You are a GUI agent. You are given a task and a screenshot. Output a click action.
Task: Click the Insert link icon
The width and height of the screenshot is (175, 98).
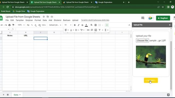[88, 30]
